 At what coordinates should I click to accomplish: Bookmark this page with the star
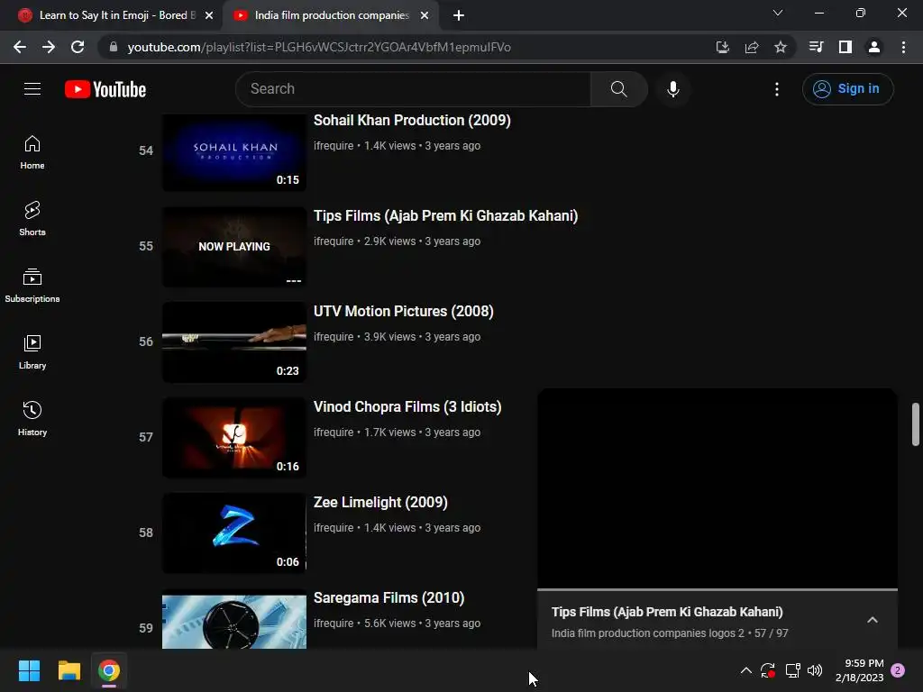click(781, 47)
